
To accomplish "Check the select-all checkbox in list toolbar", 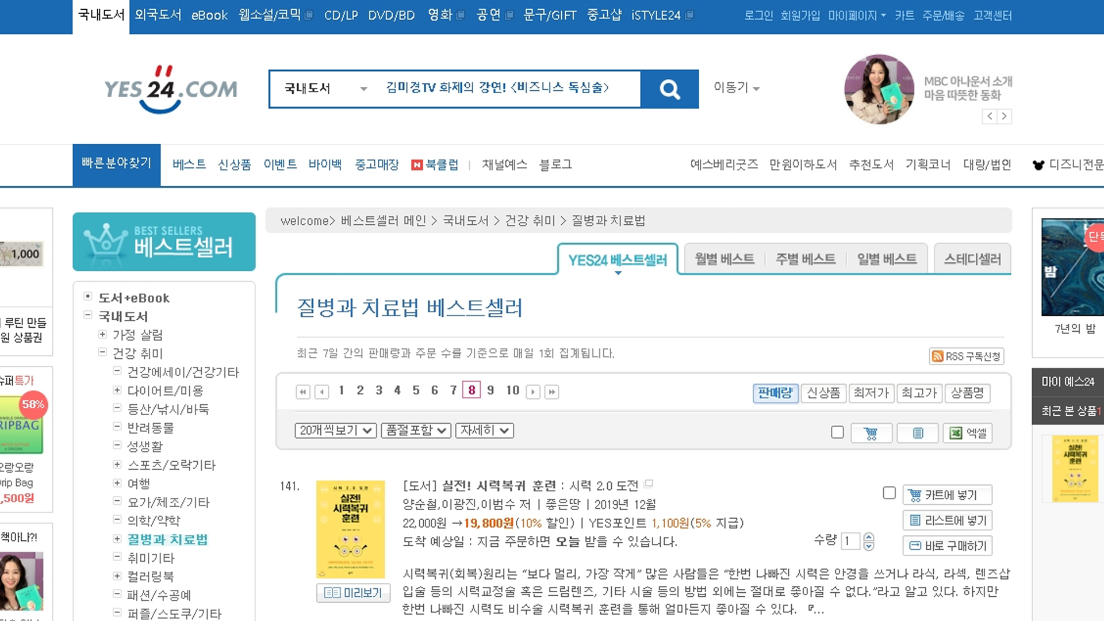I will click(837, 432).
